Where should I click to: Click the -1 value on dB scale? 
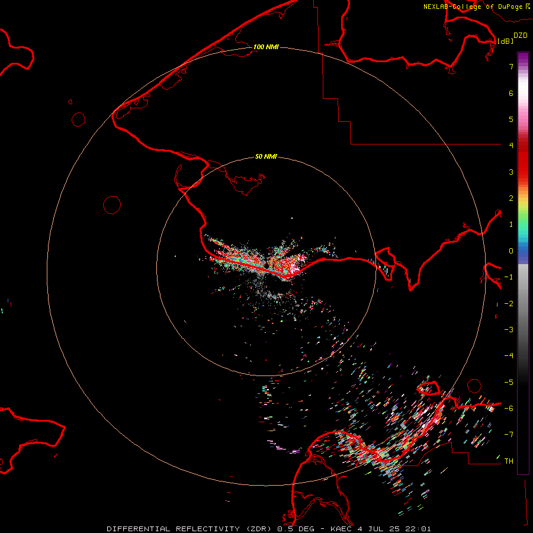coord(509,277)
